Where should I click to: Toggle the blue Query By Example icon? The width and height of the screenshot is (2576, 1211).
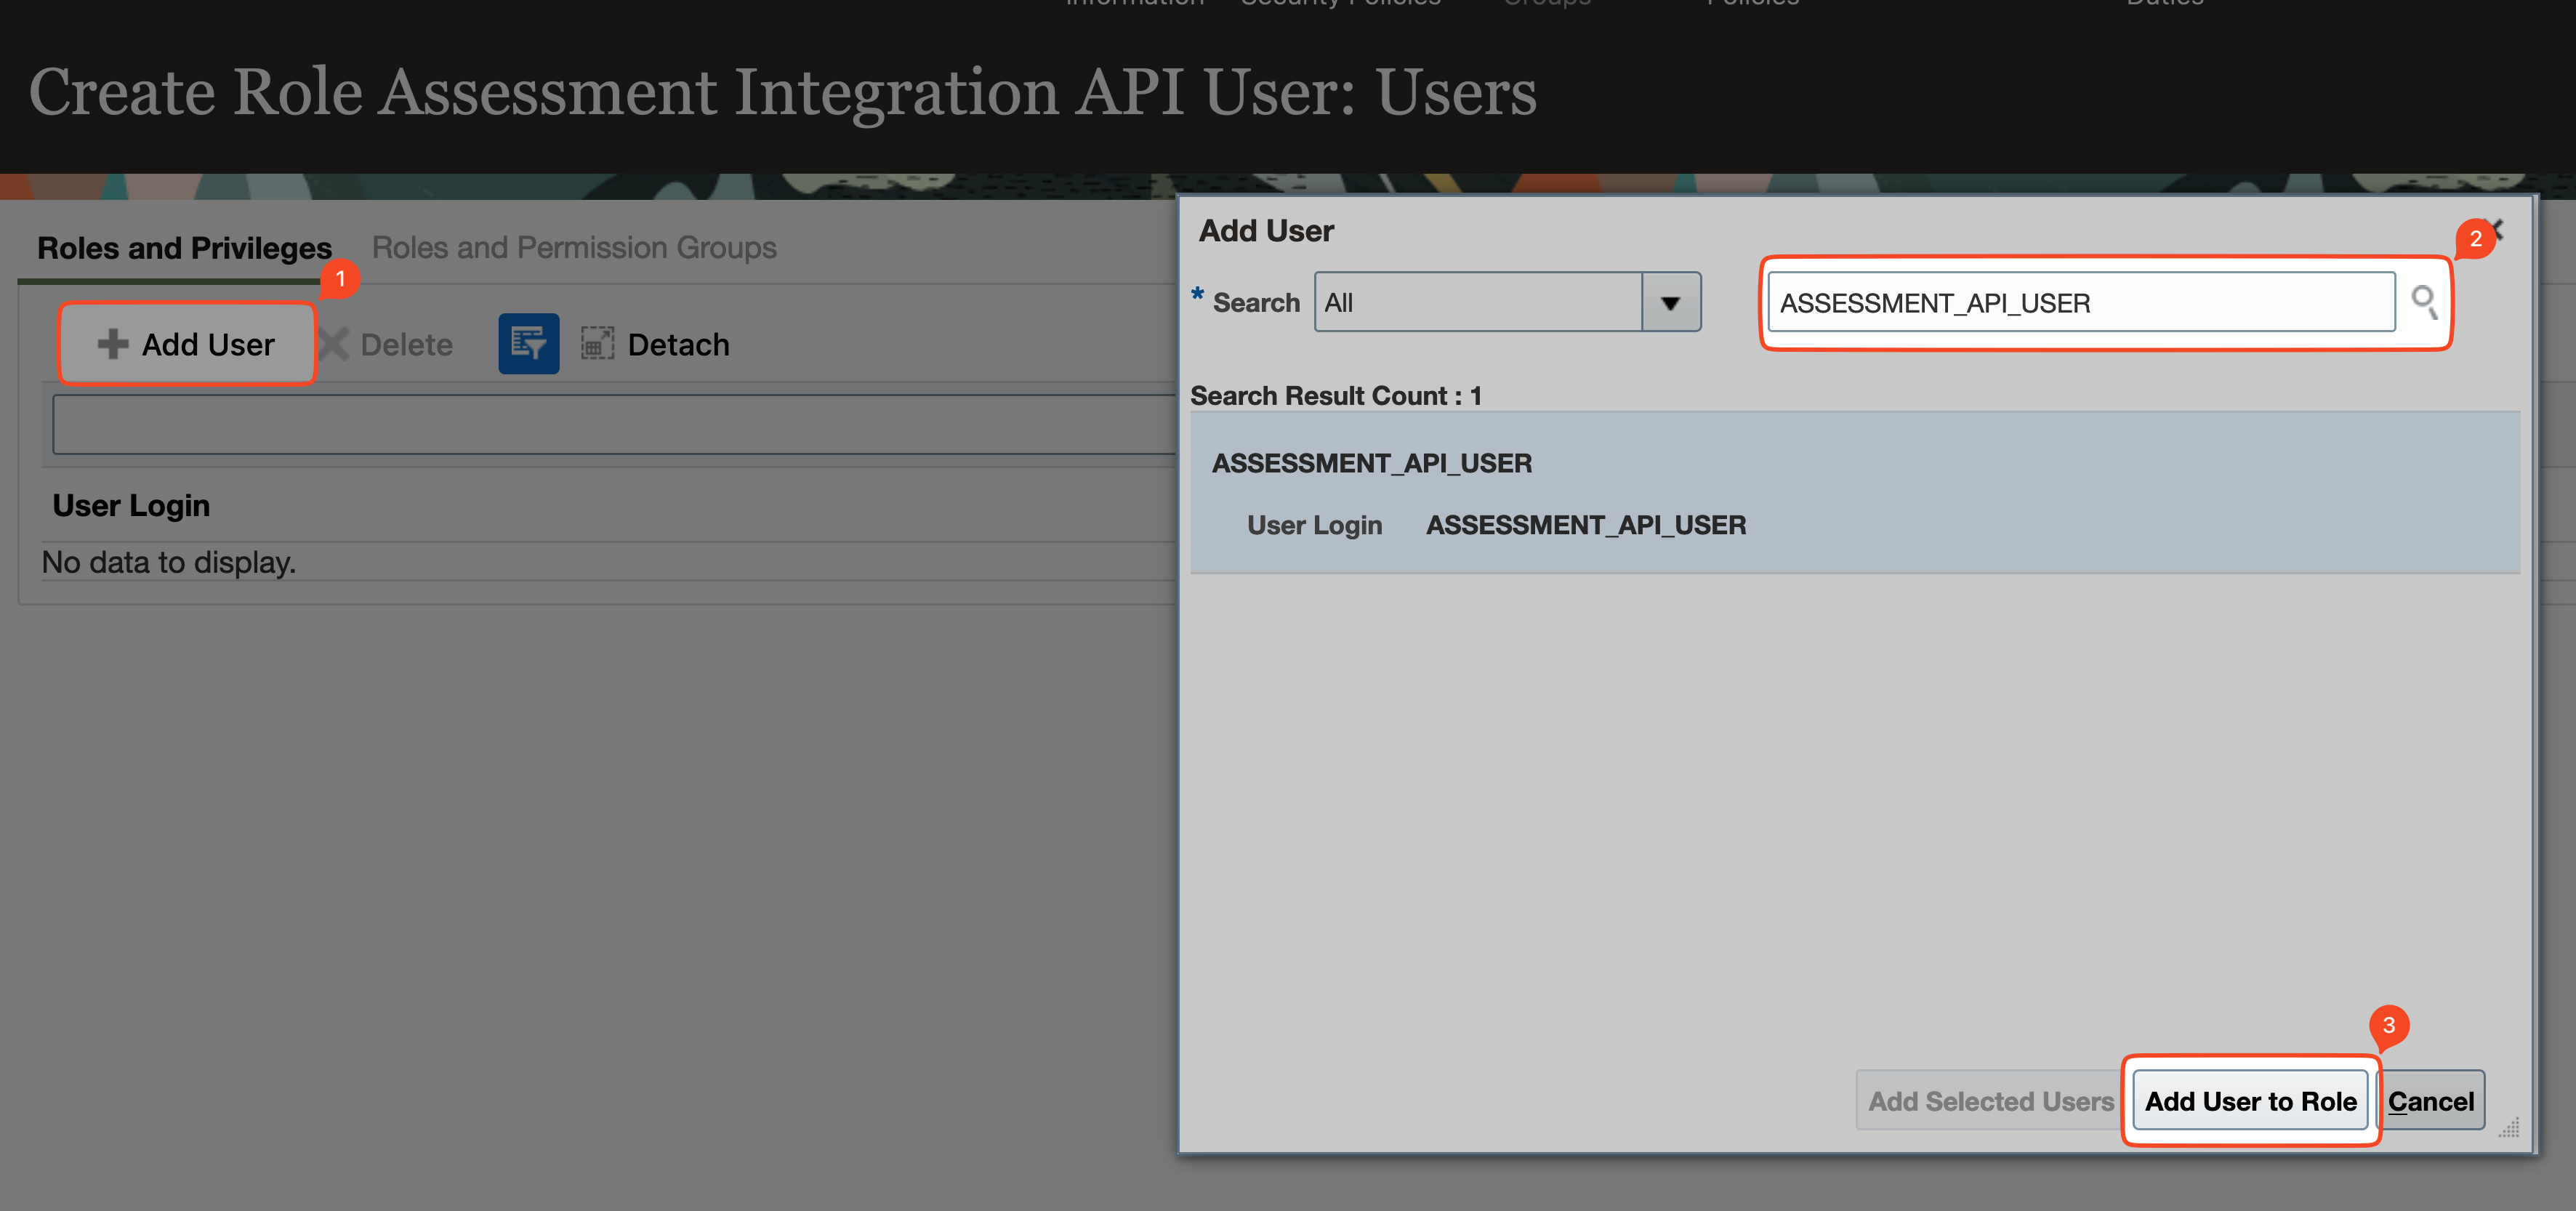pyautogui.click(x=528, y=344)
